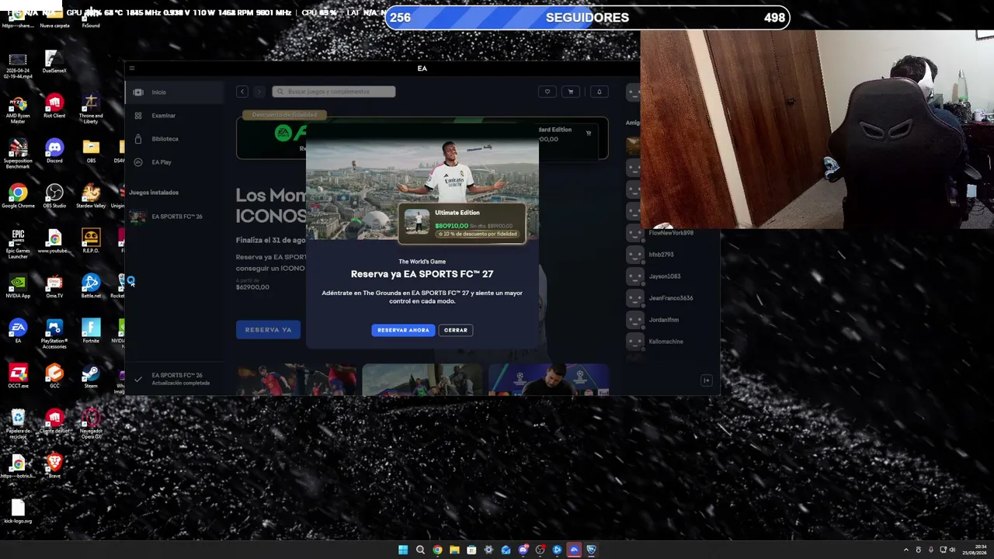Open the taskbar search icon
This screenshot has width=994, height=559.
point(420,550)
